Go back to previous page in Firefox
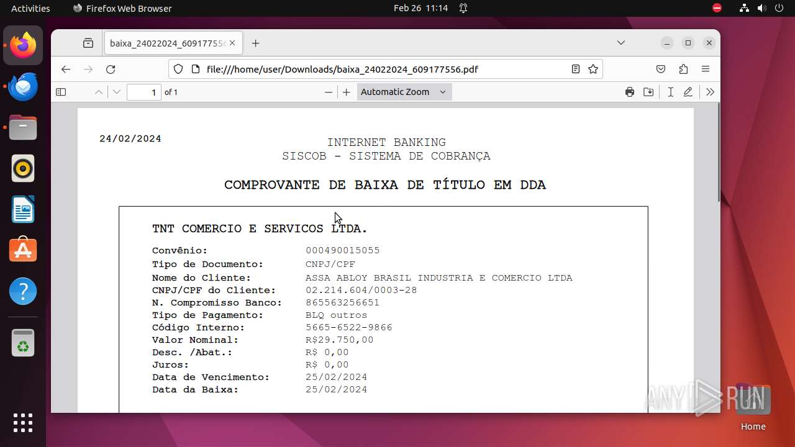 pyautogui.click(x=66, y=69)
